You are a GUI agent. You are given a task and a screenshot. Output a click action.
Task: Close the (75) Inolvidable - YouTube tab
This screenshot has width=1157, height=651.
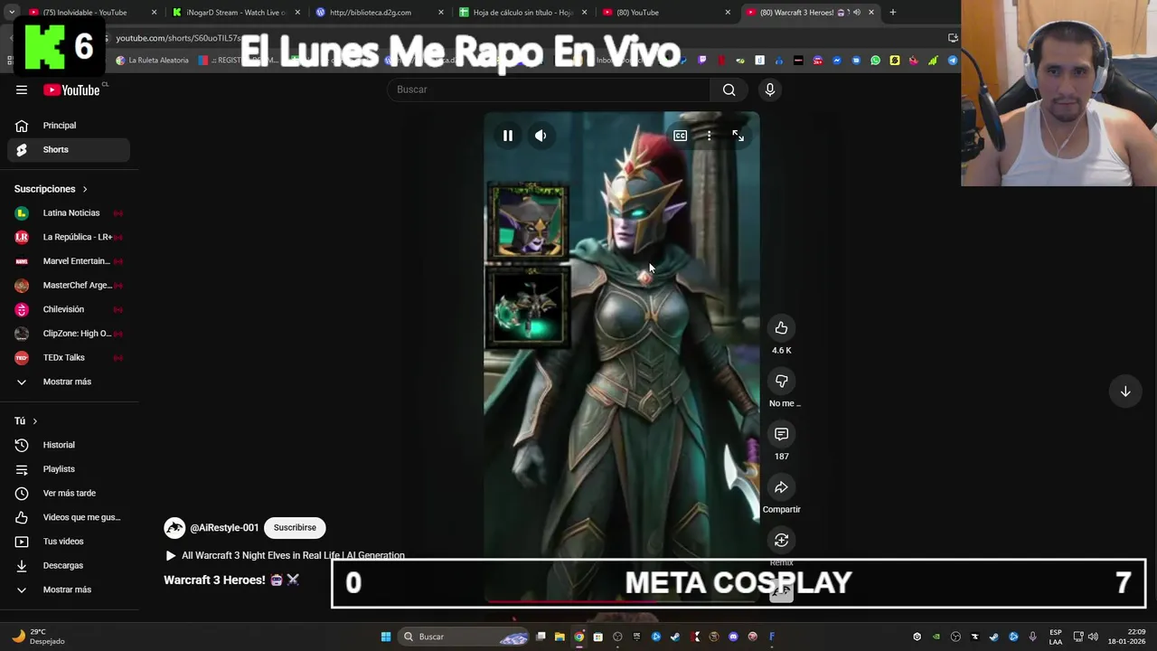[154, 13]
